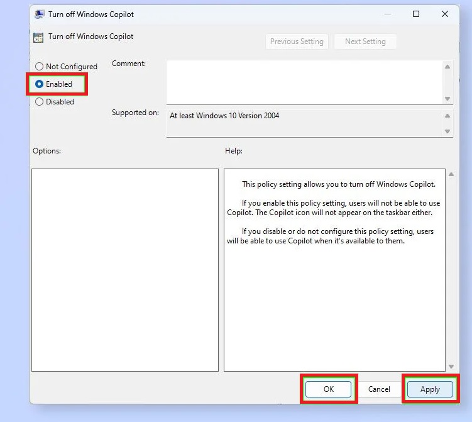The width and height of the screenshot is (472, 422).
Task: Click the Apply button
Action: [x=430, y=389]
